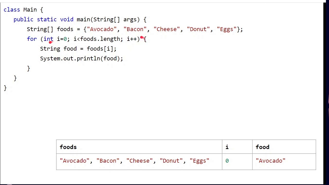Click the "i<foods.length" loop condition
The image size is (329, 185).
(97, 39)
